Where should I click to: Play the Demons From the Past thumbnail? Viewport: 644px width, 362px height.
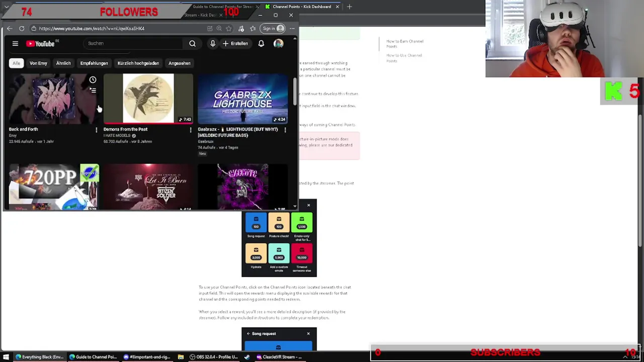(x=148, y=99)
